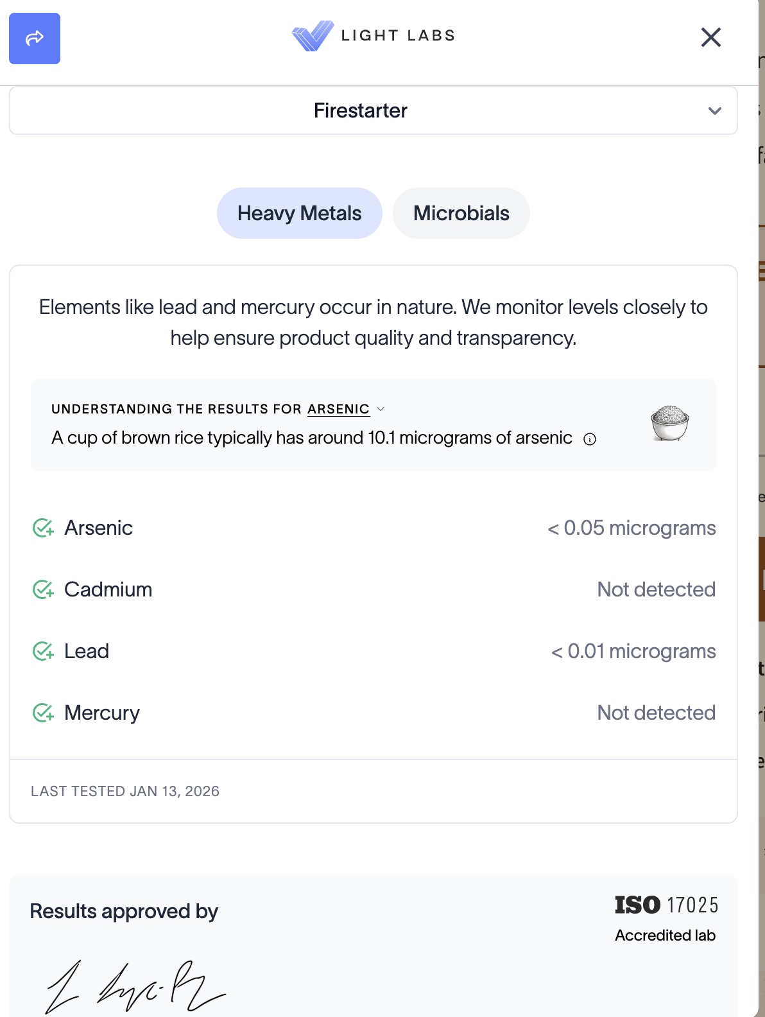The width and height of the screenshot is (765, 1017).
Task: Switch to the Heavy Metals tab
Action: tap(299, 213)
